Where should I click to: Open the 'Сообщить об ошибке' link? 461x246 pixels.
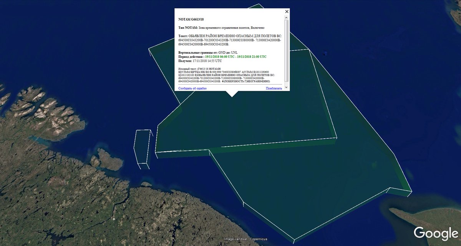coord(192,88)
